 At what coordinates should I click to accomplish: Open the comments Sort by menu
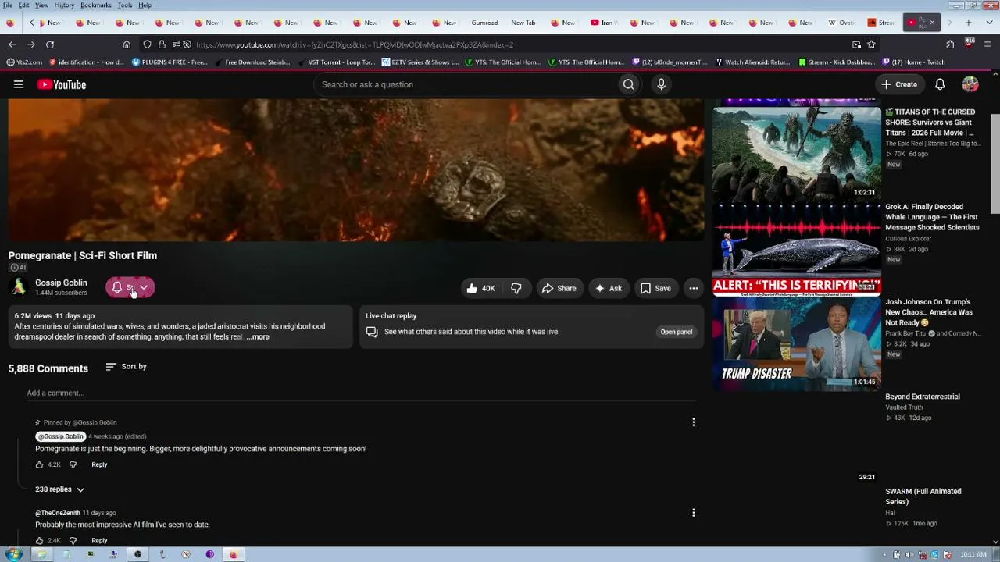click(x=126, y=366)
